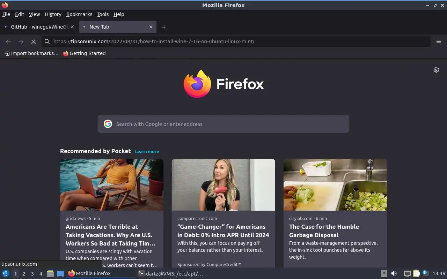Open the Firefox application hamburger menu
This screenshot has height=279, width=447.
[439, 42]
